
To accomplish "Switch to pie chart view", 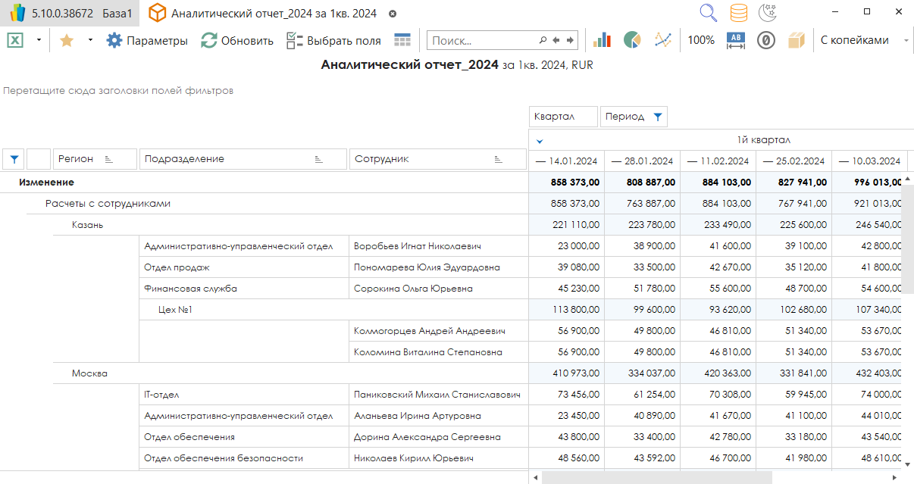I will point(632,41).
